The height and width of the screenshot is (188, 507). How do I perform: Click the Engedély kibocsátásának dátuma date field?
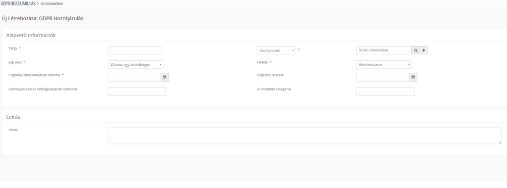[134, 77]
